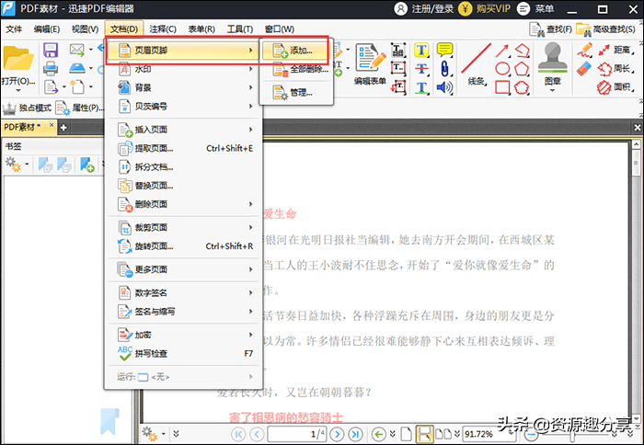
Task: Select the Oval shape tool
Action: click(x=502, y=69)
